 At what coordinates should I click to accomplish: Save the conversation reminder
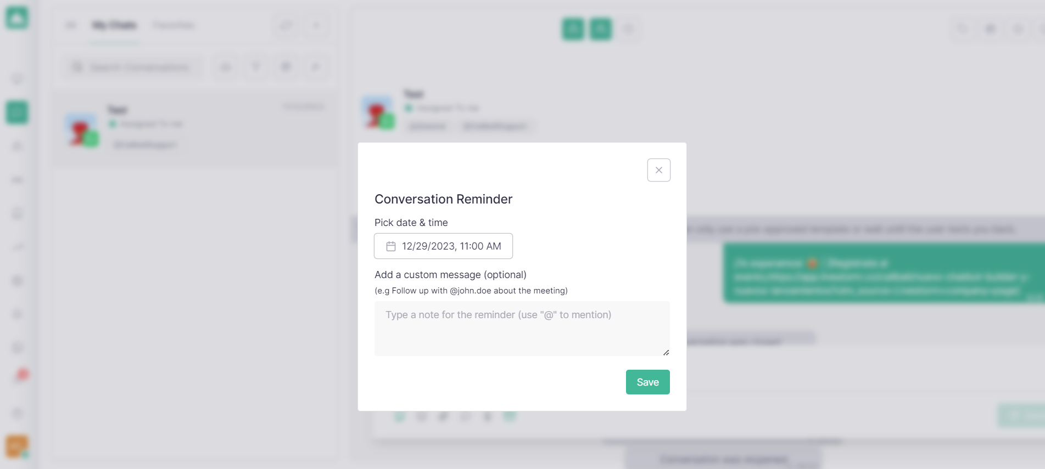click(647, 382)
